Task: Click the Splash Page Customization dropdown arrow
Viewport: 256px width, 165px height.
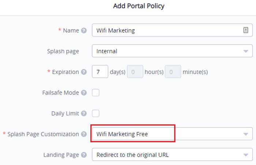Action: (246, 134)
